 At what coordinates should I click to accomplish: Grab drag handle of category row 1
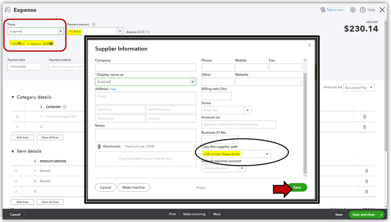(18, 117)
